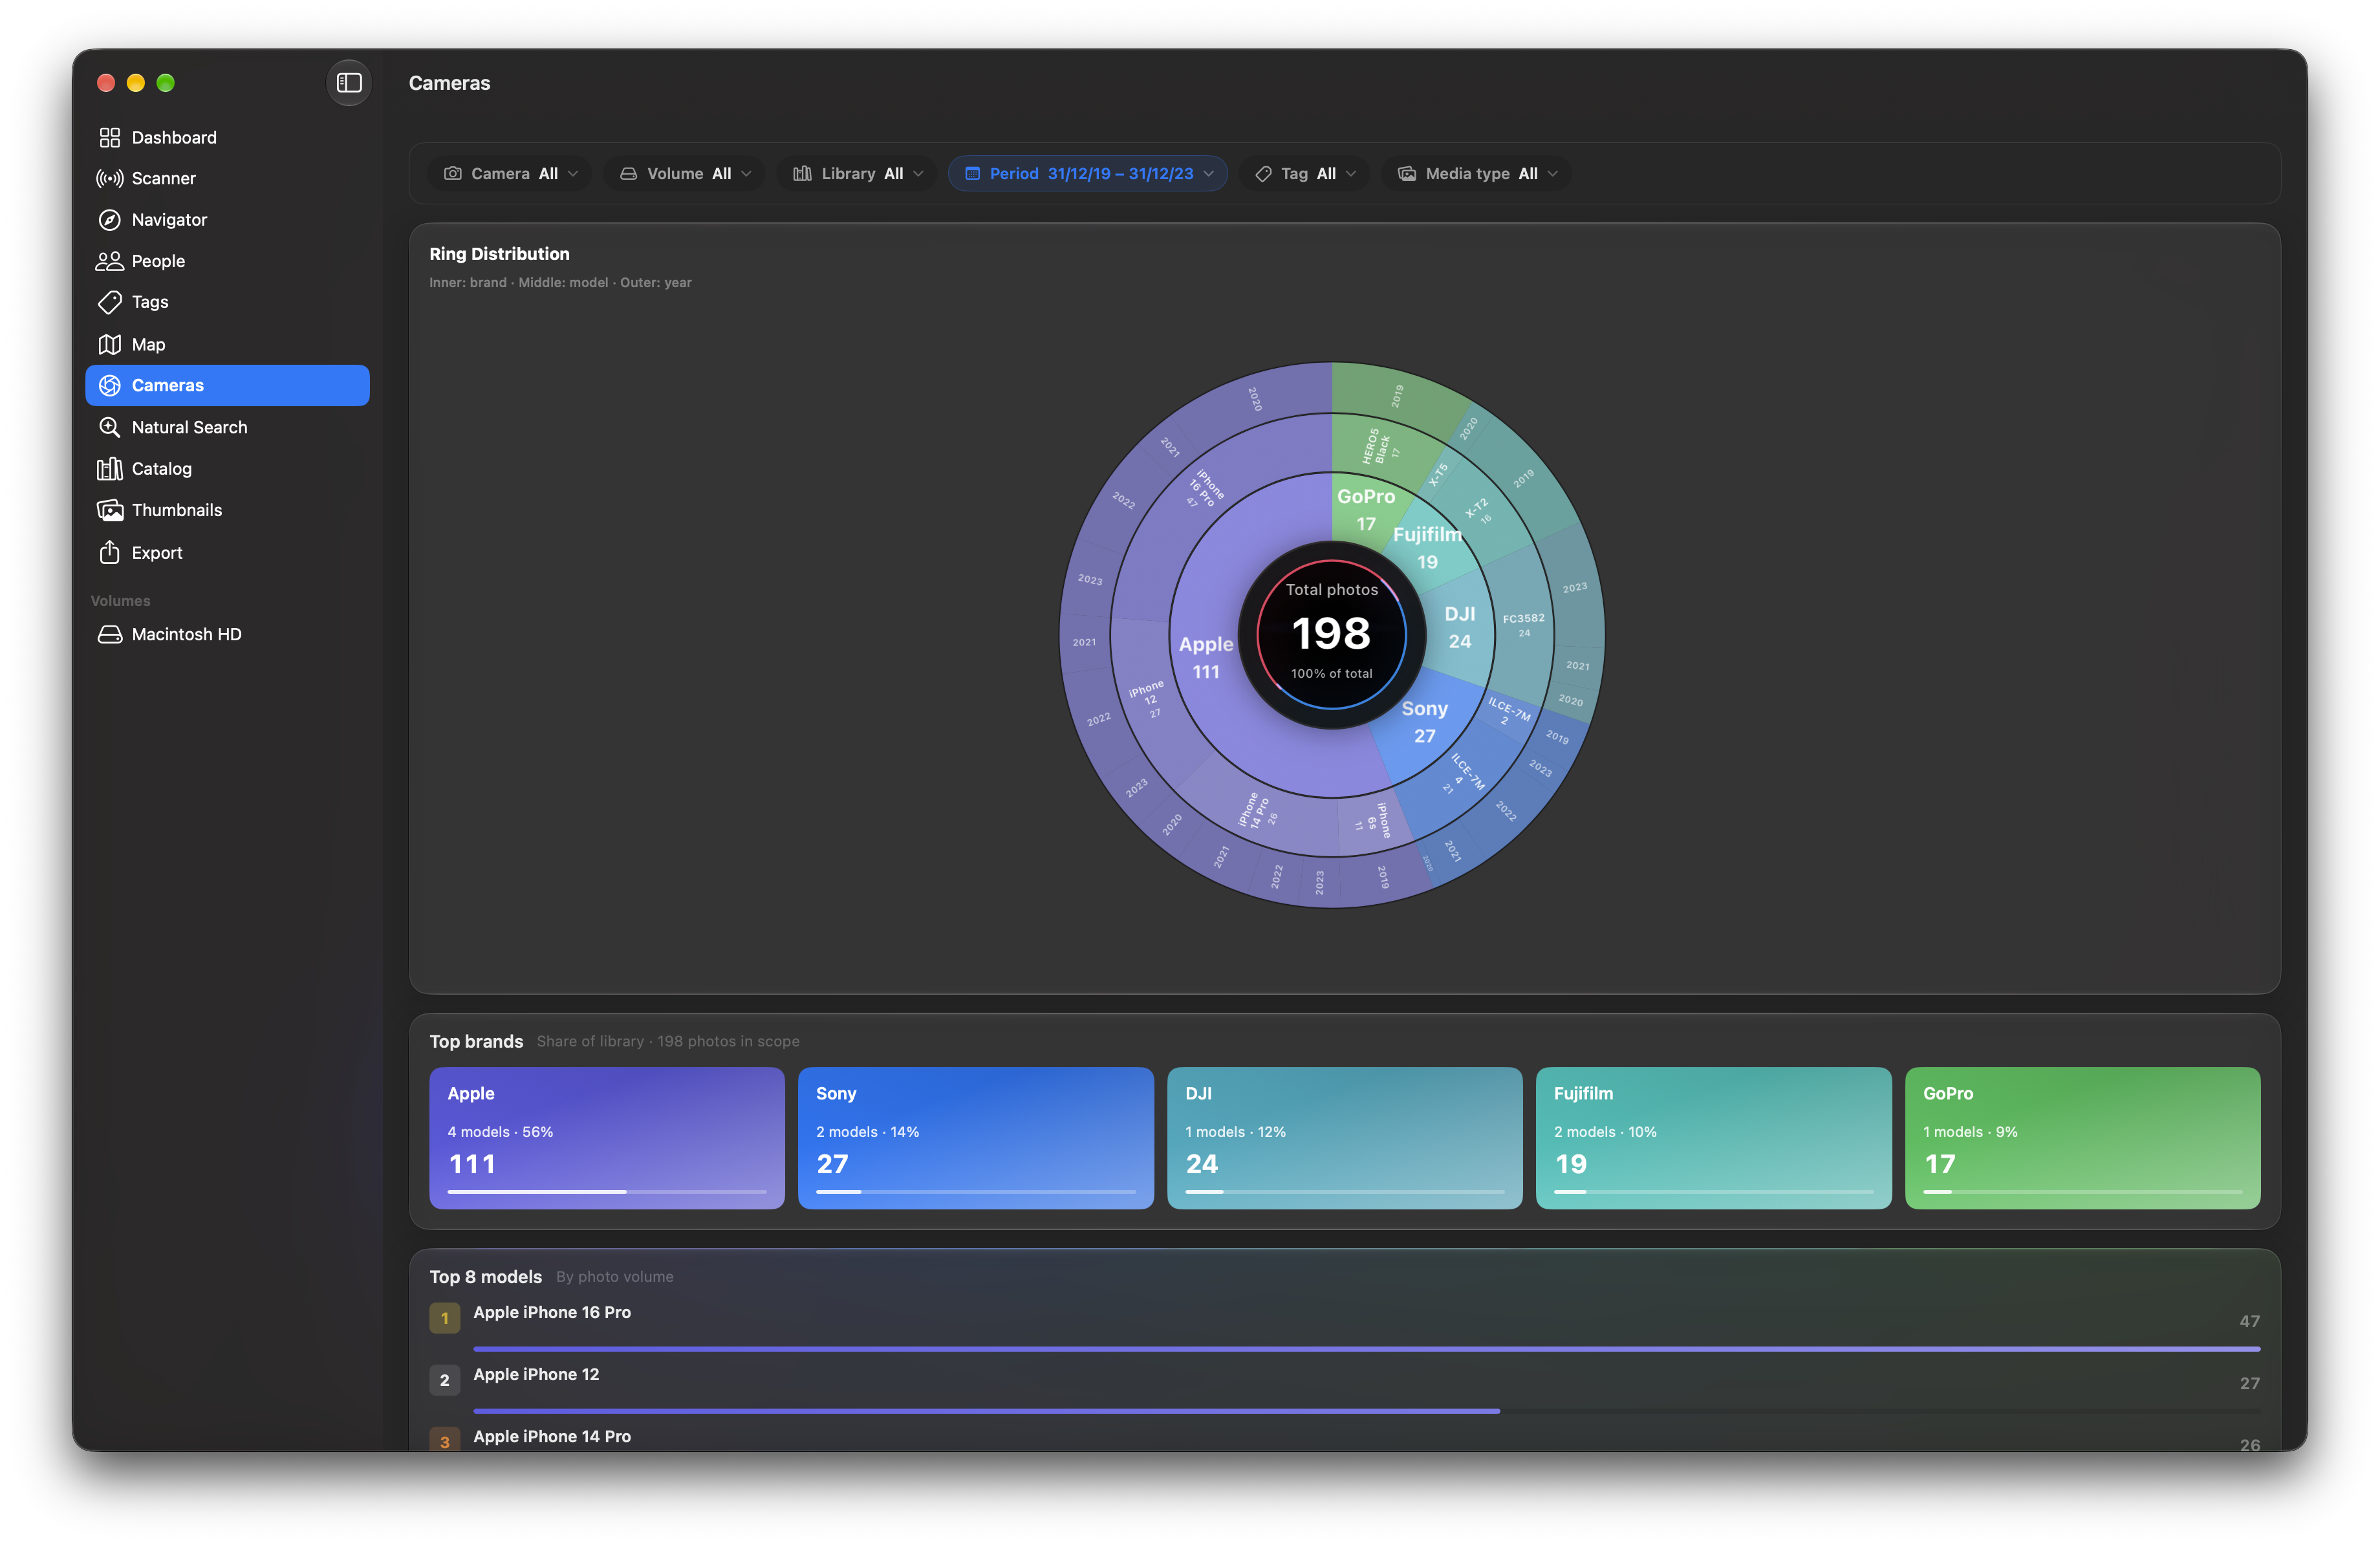Expand the Media type All dropdown chevron
The image size is (2380, 1547).
1553,174
